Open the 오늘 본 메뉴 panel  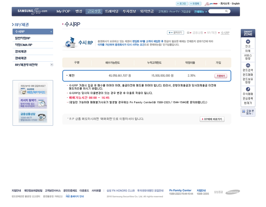(x=248, y=112)
